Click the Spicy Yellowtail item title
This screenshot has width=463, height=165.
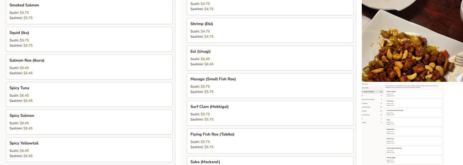pyautogui.click(x=24, y=143)
